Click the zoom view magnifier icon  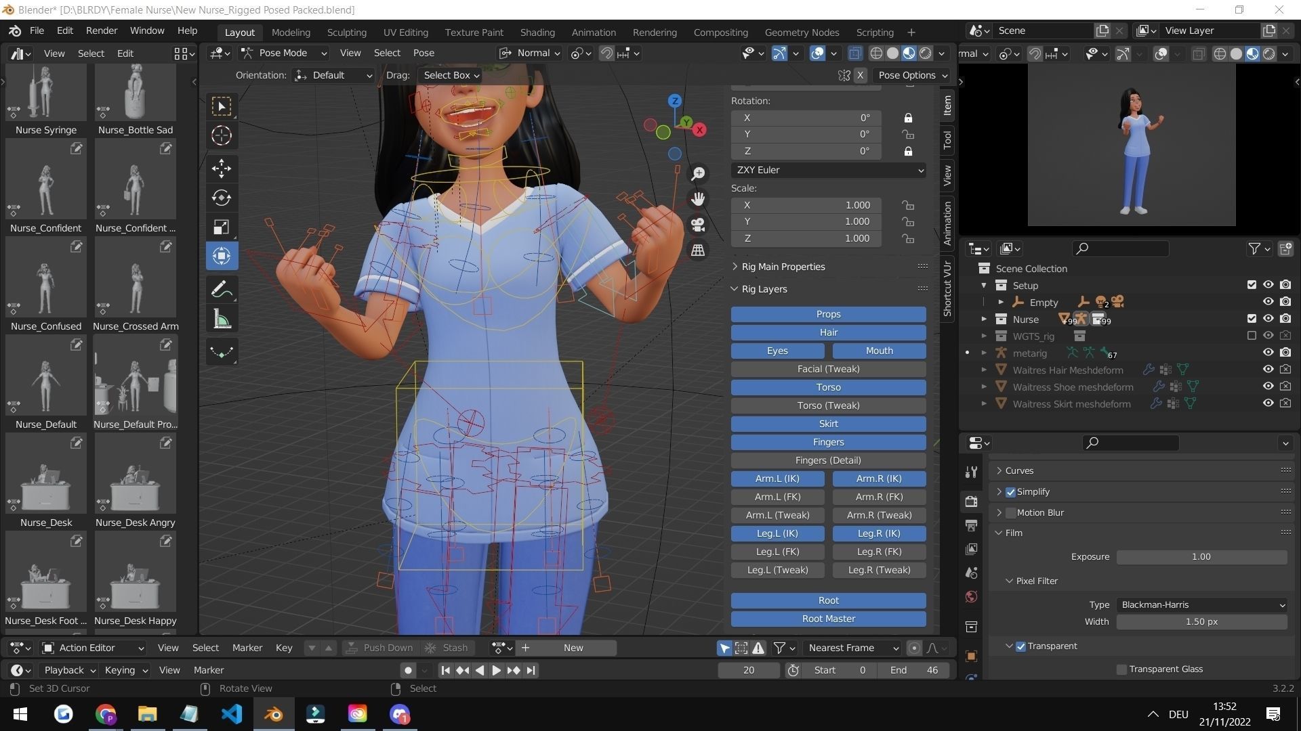pyautogui.click(x=698, y=174)
